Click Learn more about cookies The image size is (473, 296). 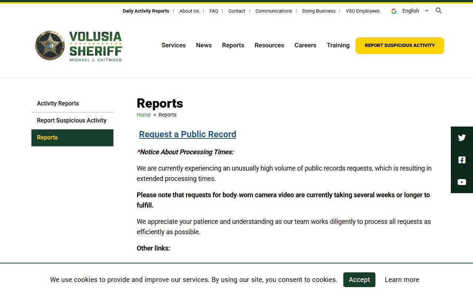[x=402, y=280]
